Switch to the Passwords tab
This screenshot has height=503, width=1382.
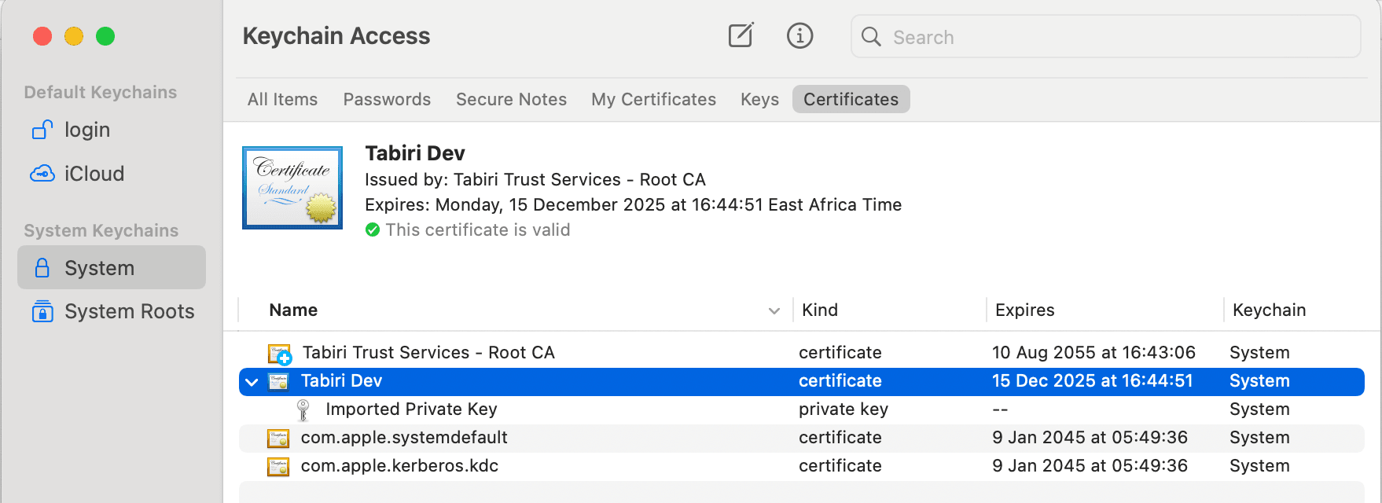coord(387,99)
